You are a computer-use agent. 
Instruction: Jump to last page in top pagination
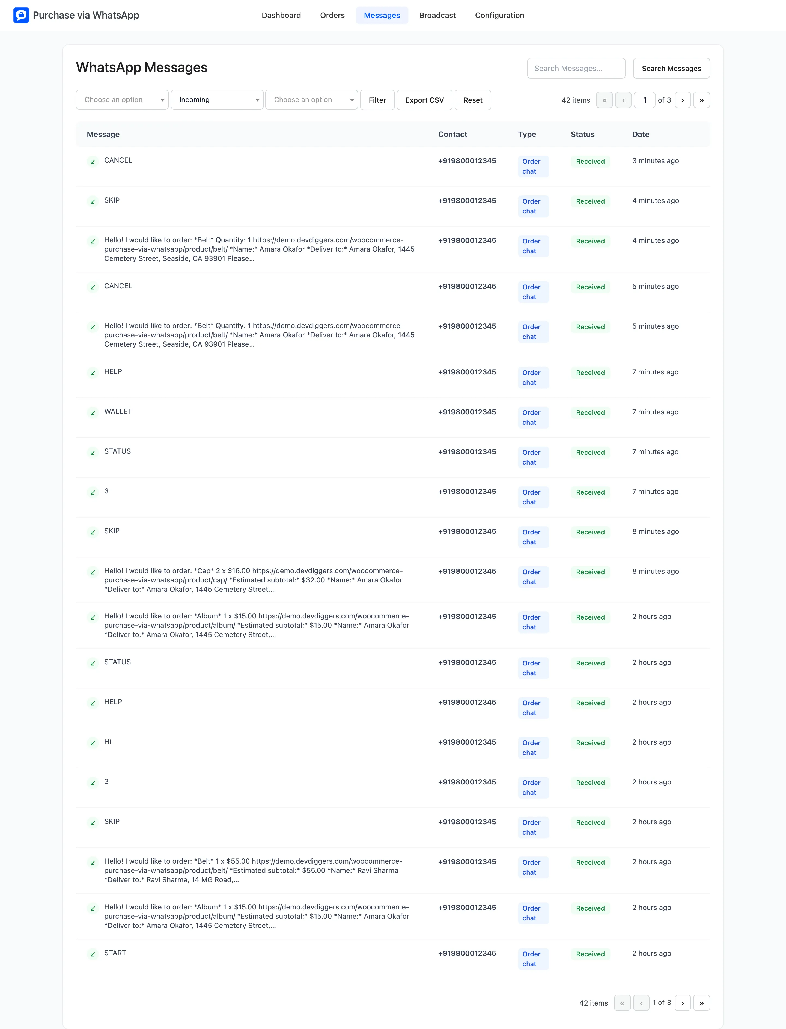pyautogui.click(x=701, y=100)
